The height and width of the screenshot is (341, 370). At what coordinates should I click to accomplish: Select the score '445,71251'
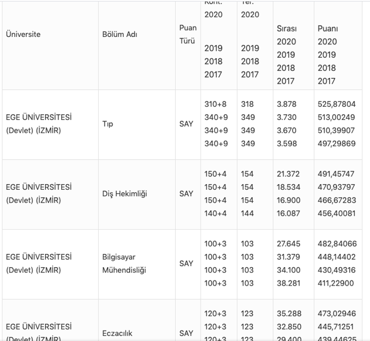tap(335, 327)
